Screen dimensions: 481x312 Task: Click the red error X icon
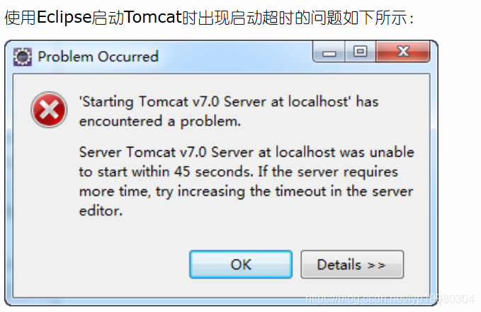[x=49, y=110]
